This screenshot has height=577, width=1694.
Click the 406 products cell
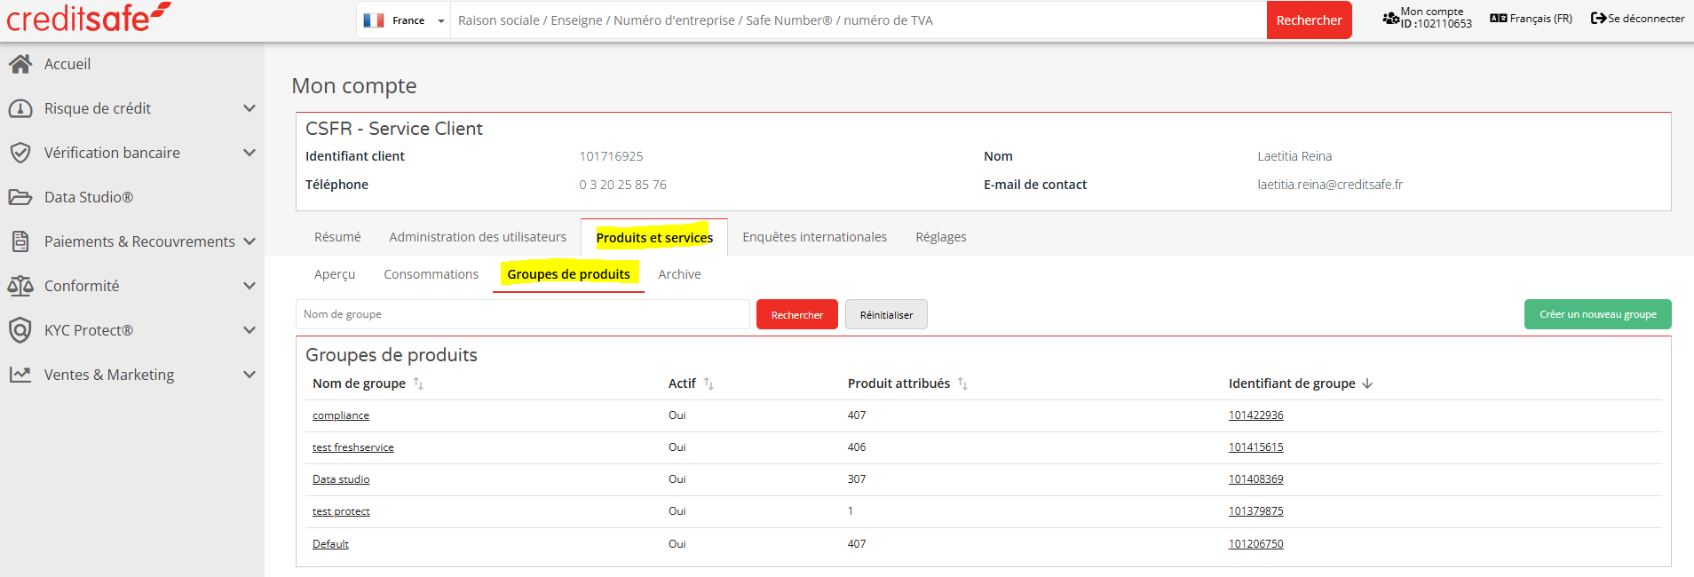857,447
